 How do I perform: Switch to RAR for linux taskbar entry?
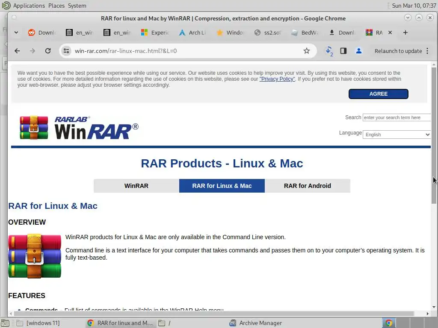coord(120,323)
